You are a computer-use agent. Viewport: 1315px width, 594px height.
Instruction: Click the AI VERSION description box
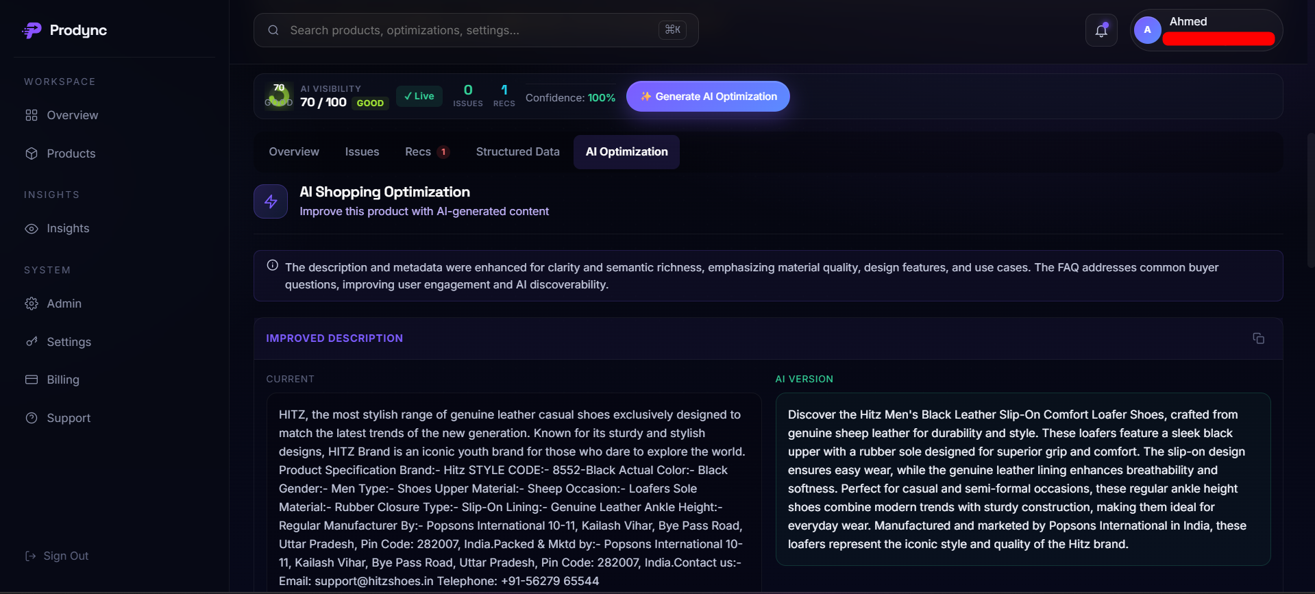(1023, 479)
